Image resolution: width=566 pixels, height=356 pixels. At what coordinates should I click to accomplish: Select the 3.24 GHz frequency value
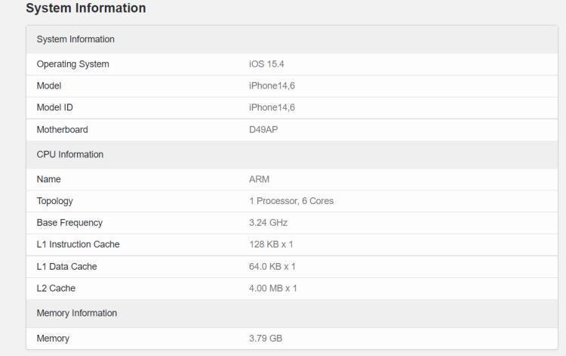click(x=268, y=223)
